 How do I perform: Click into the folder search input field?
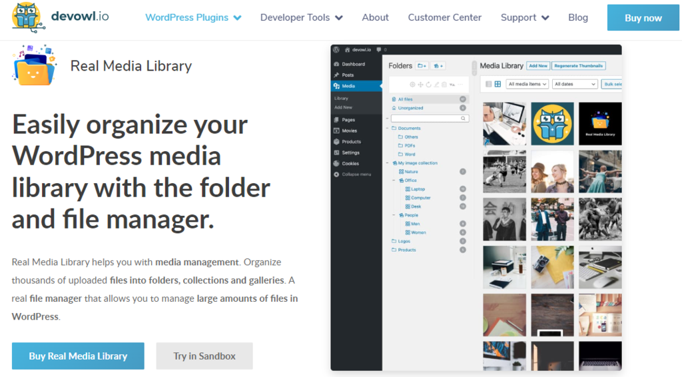tap(430, 119)
